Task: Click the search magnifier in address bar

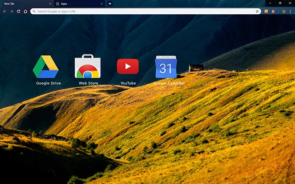Action: tap(34, 11)
